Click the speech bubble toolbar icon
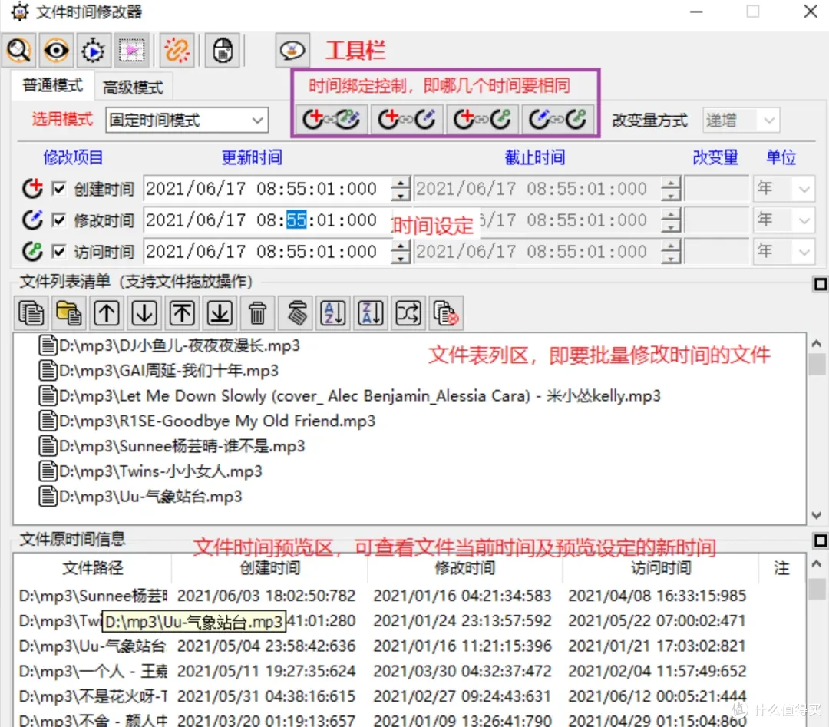 click(292, 50)
